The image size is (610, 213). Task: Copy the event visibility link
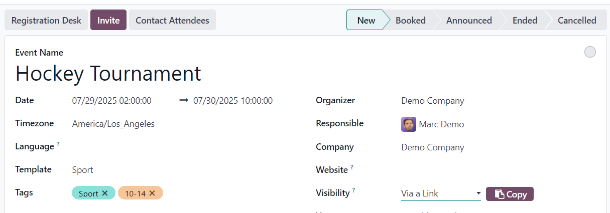click(510, 194)
